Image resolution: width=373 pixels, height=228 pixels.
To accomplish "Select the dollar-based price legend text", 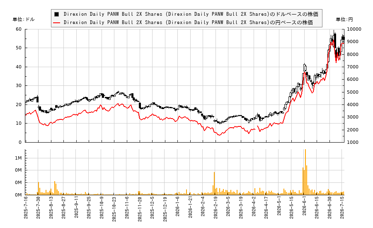I will (191, 14).
